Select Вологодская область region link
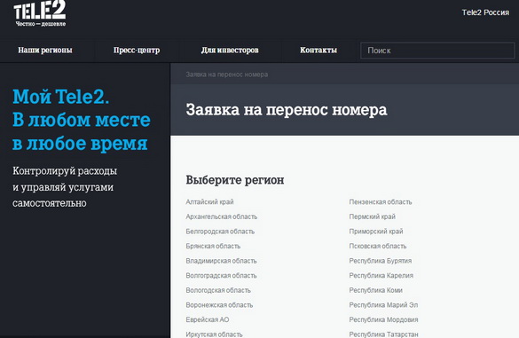The image size is (519, 338). coord(218,290)
